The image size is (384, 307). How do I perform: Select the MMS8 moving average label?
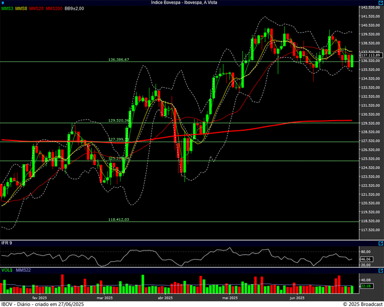[21, 9]
